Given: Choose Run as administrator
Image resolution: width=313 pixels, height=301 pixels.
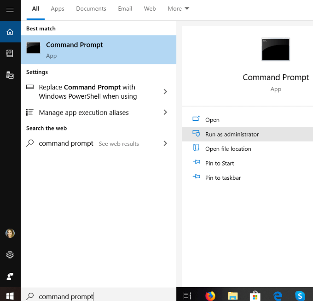Looking at the screenshot, I should (232, 134).
